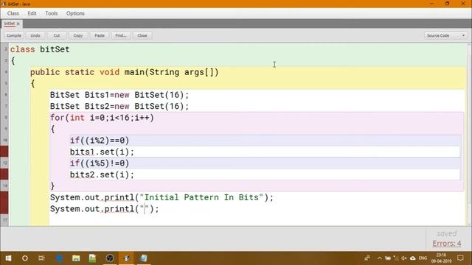Viewport: 472px width, 265px height.
Task: Close the bitSet tab with its x
Action: [18, 24]
